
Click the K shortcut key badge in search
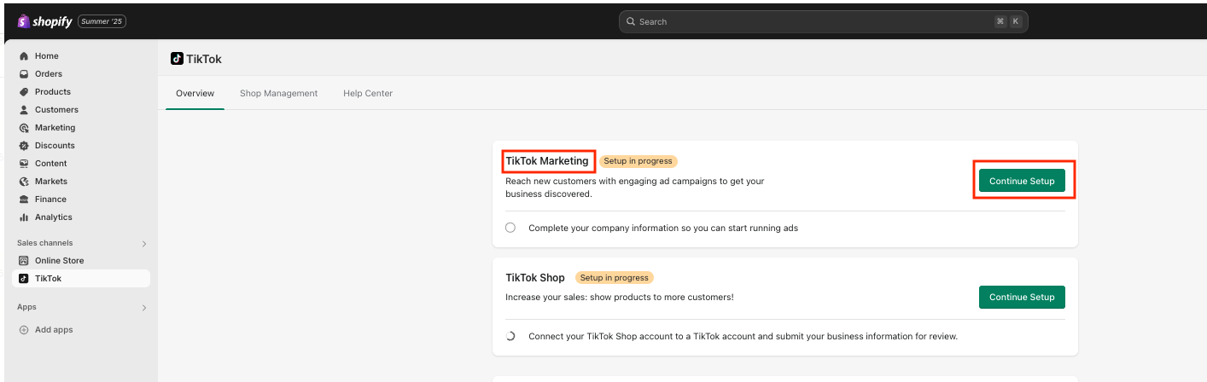tap(1016, 21)
